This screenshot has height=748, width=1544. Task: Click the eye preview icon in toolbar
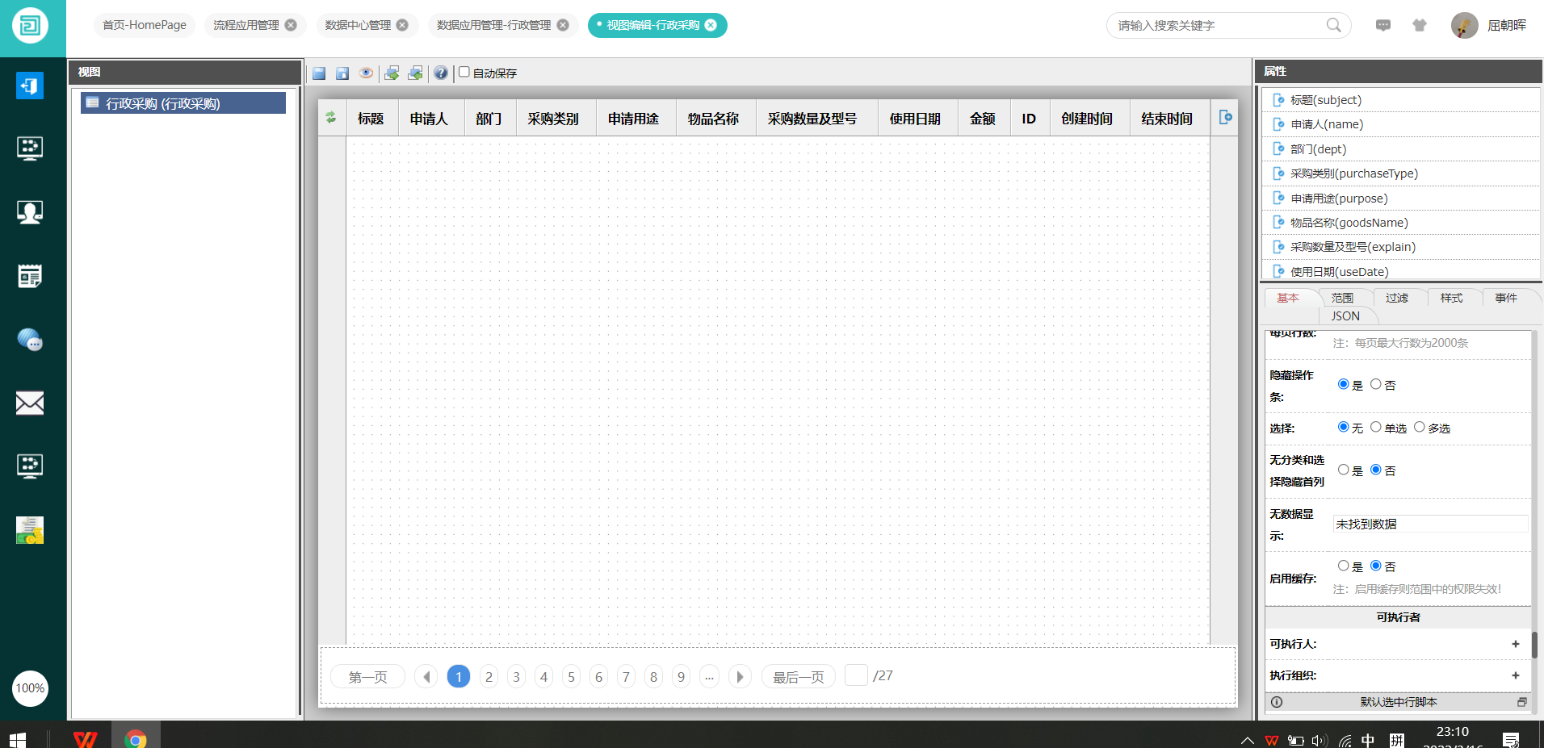point(366,73)
